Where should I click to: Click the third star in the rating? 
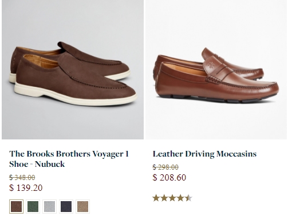[172, 198]
